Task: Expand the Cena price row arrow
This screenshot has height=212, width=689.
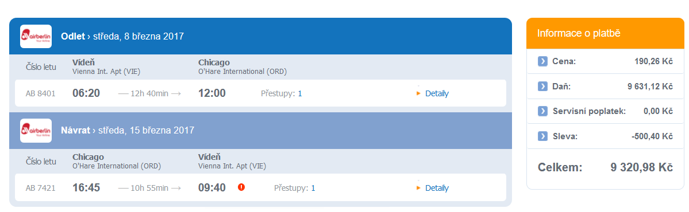Action: click(x=542, y=62)
